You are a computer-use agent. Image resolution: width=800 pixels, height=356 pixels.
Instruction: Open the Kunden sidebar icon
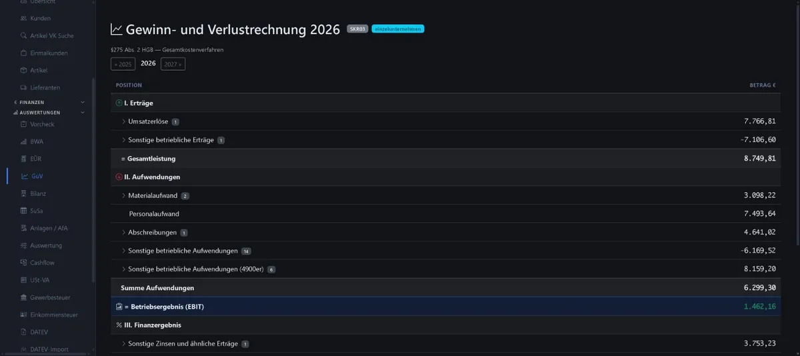tap(24, 18)
